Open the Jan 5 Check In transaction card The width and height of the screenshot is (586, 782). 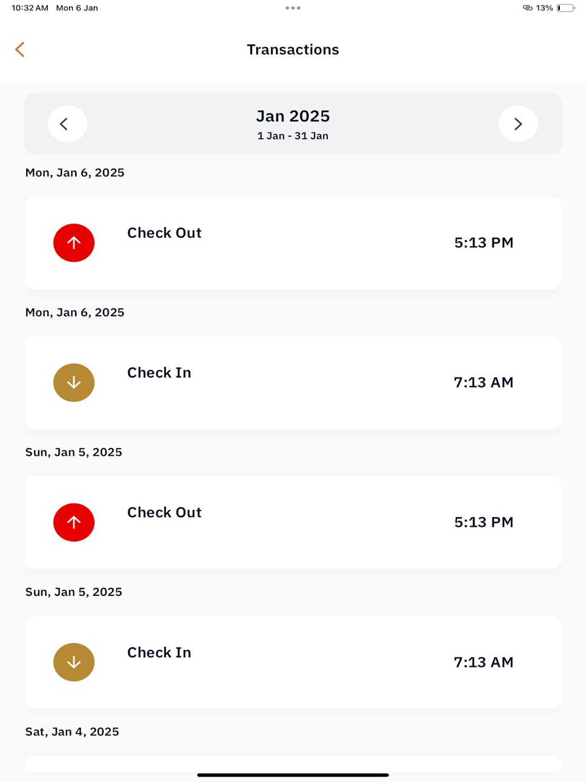pyautogui.click(x=293, y=662)
